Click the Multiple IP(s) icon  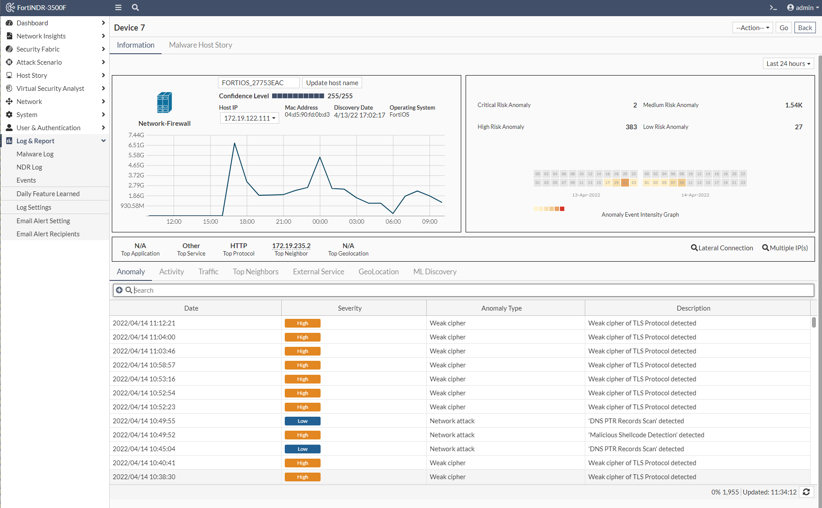[766, 248]
